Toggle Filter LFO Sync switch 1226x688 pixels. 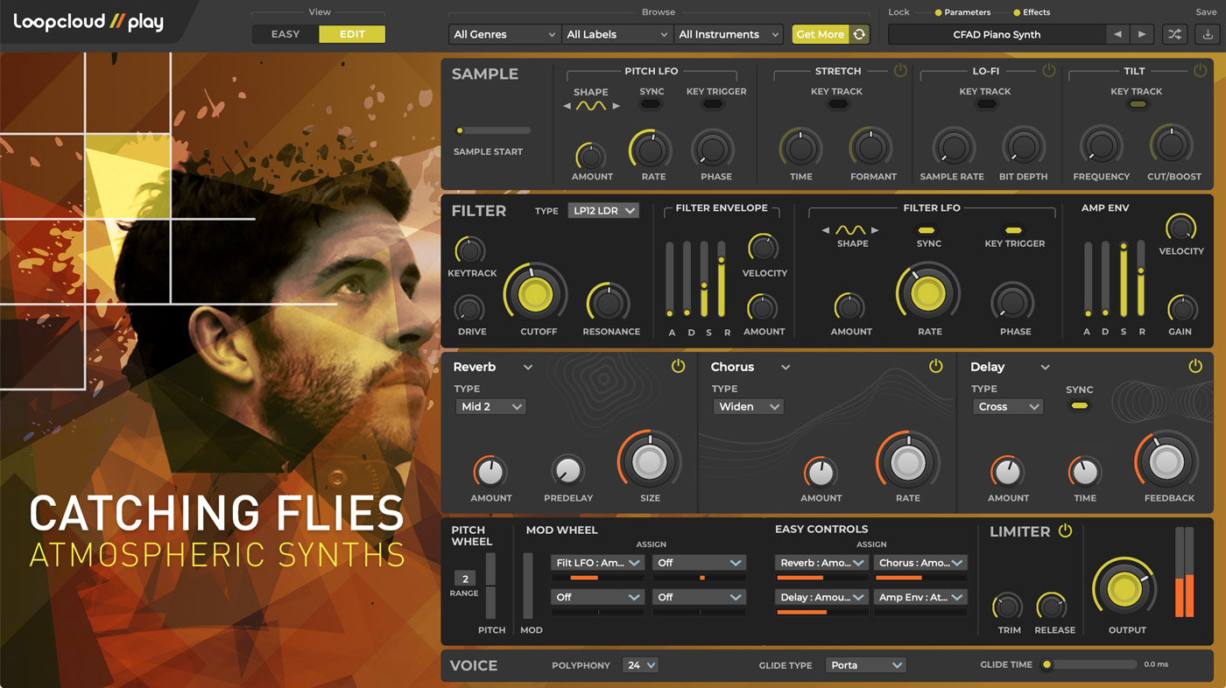927,230
